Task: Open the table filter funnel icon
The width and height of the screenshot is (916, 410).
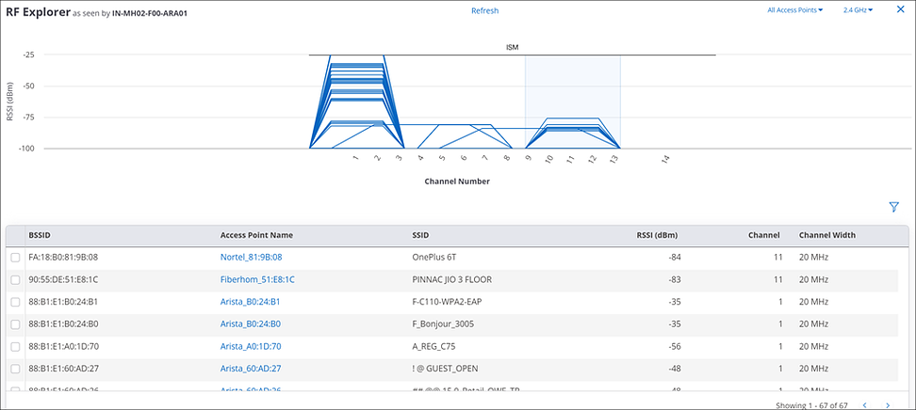Action: (893, 207)
